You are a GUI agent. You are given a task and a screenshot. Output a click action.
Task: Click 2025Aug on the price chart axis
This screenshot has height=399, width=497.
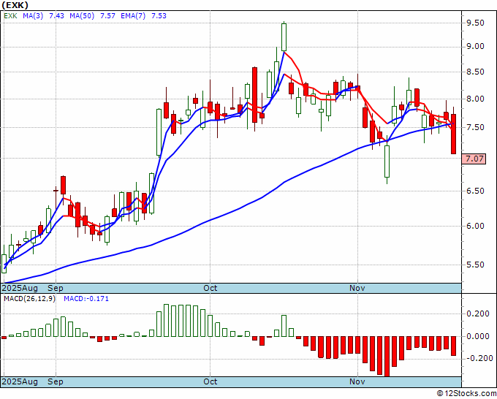pyautogui.click(x=20, y=288)
